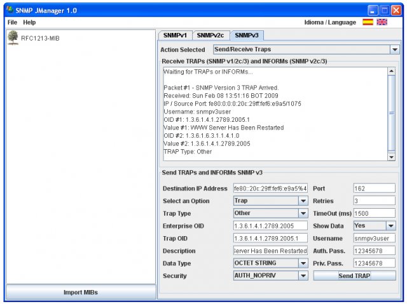Image resolution: width=407 pixels, height=304 pixels.
Task: Switch language to Spanish via the flag icon
Action: (x=368, y=22)
